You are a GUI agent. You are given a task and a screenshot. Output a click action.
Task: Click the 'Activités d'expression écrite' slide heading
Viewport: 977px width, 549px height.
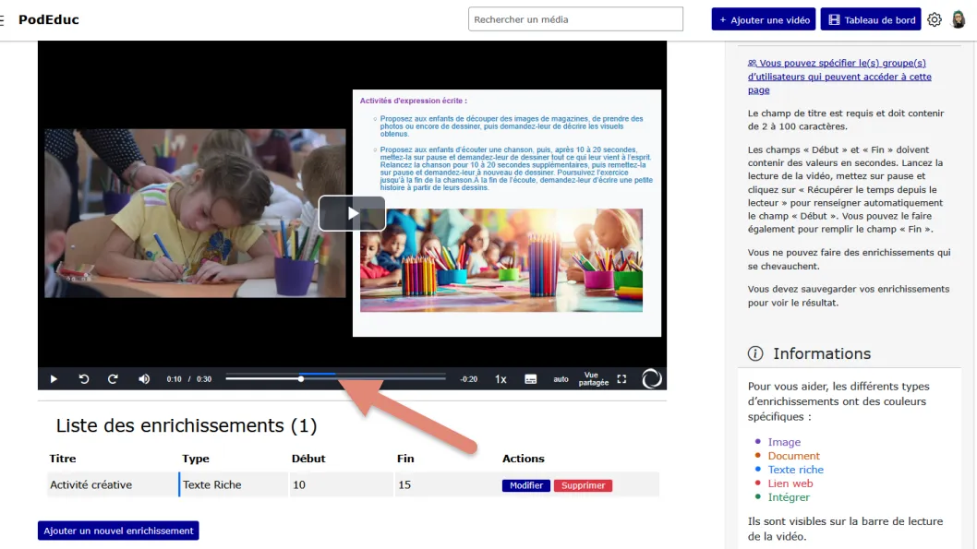point(413,101)
